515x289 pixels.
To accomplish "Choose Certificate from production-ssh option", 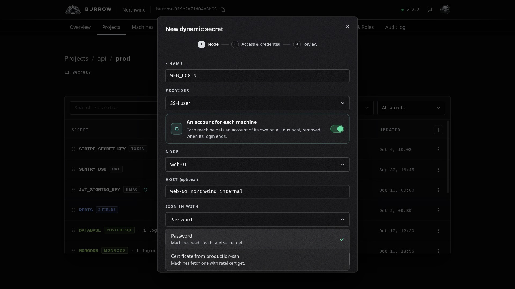I will coord(257,260).
